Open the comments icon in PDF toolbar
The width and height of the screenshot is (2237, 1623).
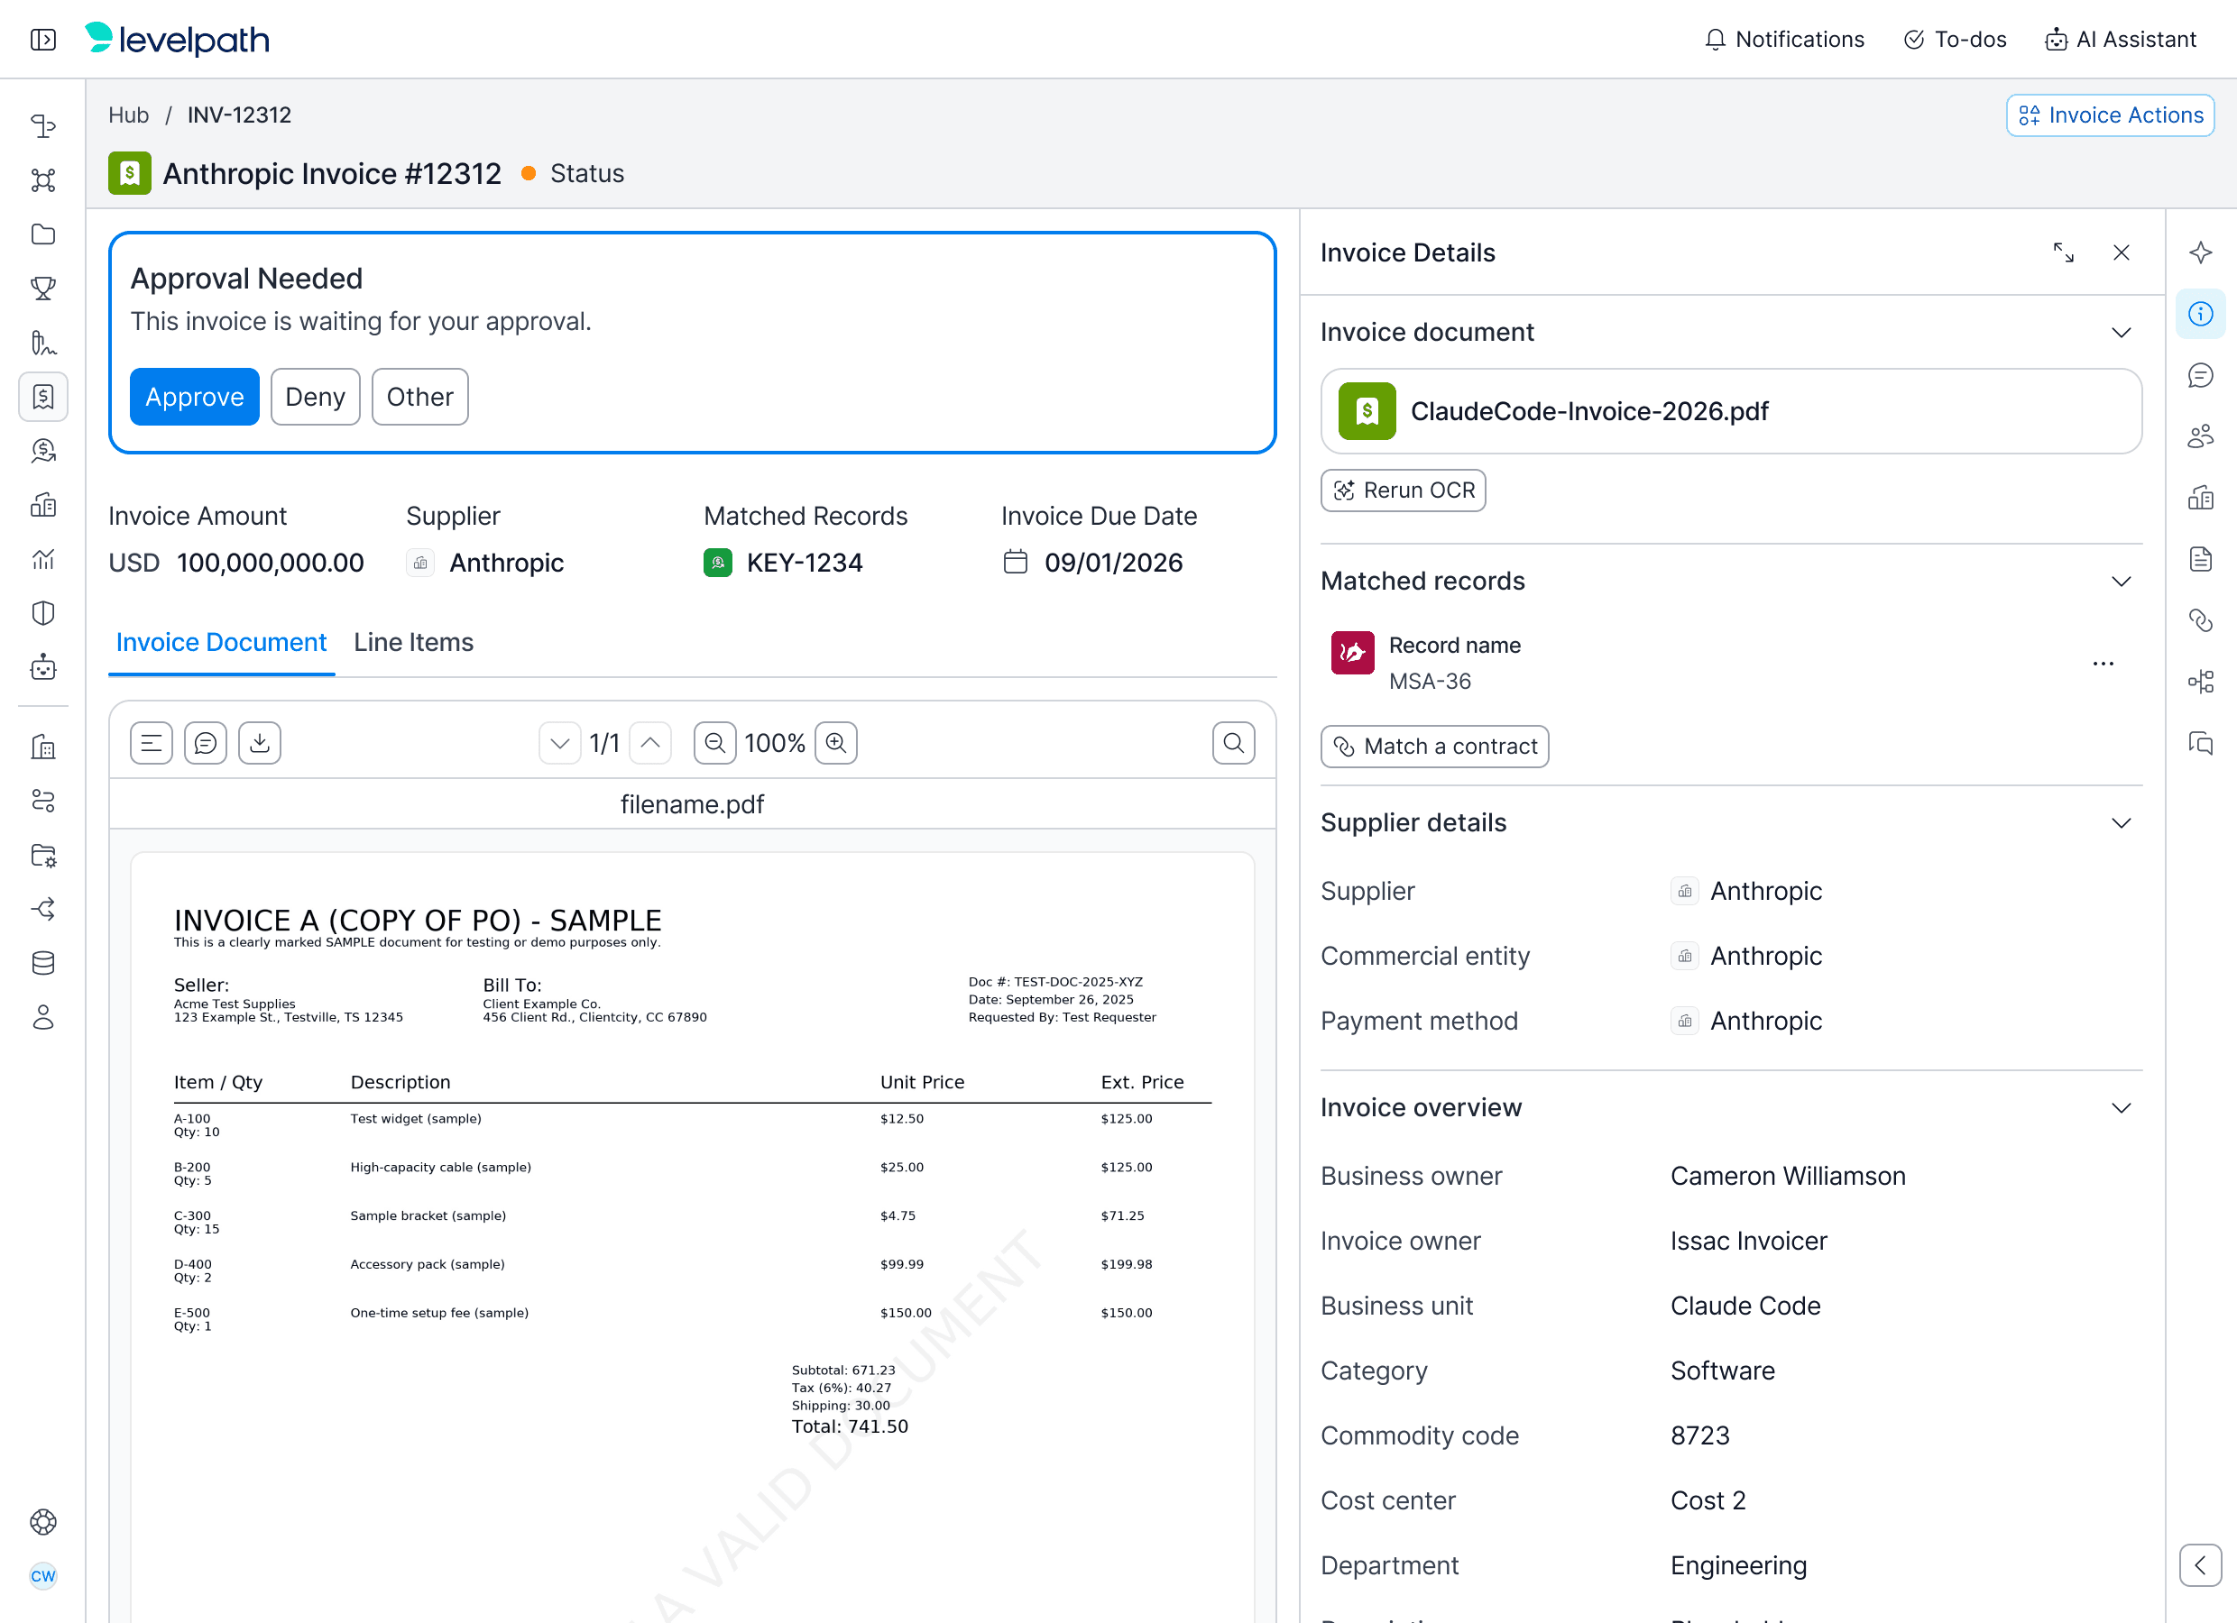point(205,742)
